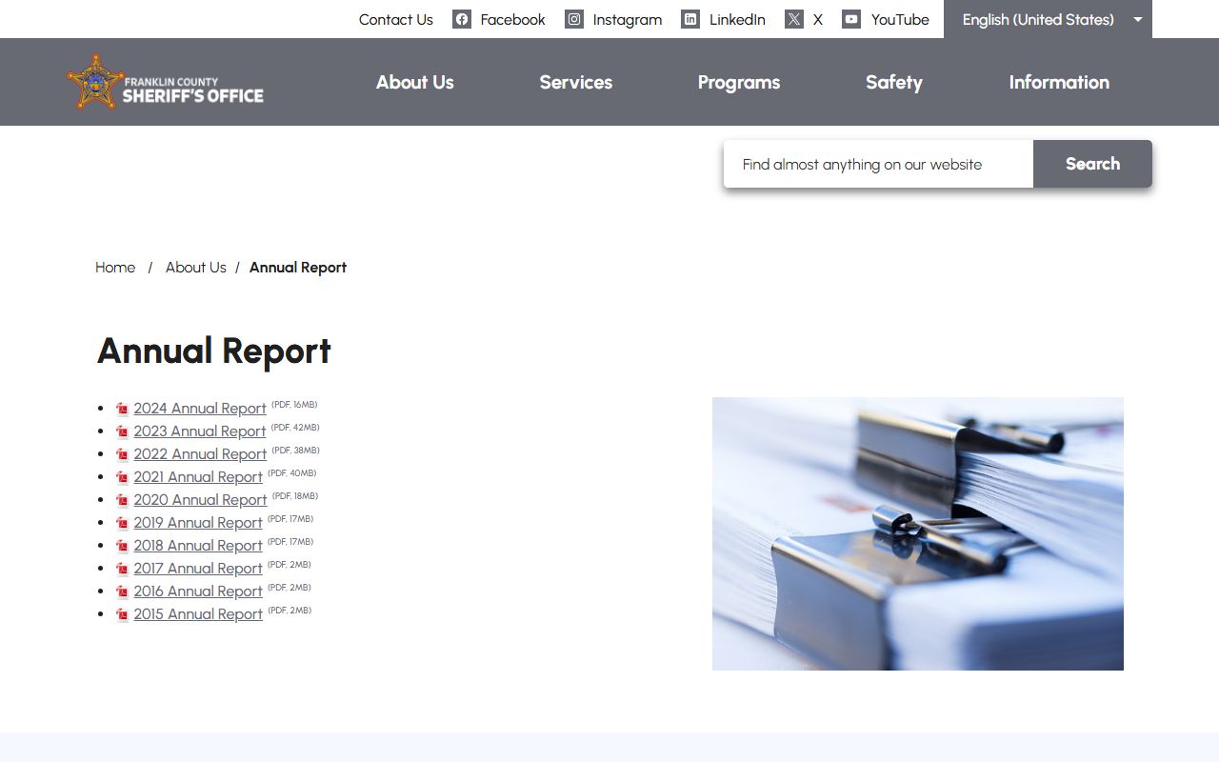Open the 2023 Annual Report link
The image size is (1219, 762).
pyautogui.click(x=200, y=431)
